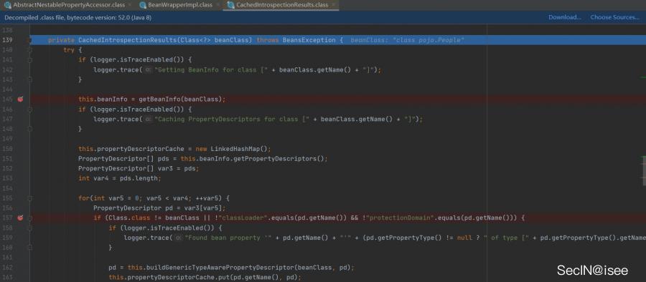Click the parameter hint icon on line 142

click(148, 70)
